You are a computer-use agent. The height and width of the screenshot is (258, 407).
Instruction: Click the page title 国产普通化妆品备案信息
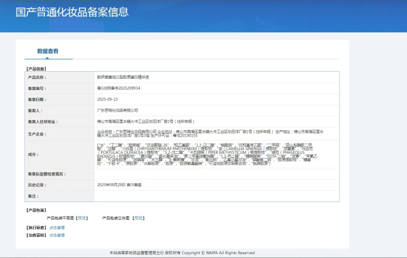72,12
